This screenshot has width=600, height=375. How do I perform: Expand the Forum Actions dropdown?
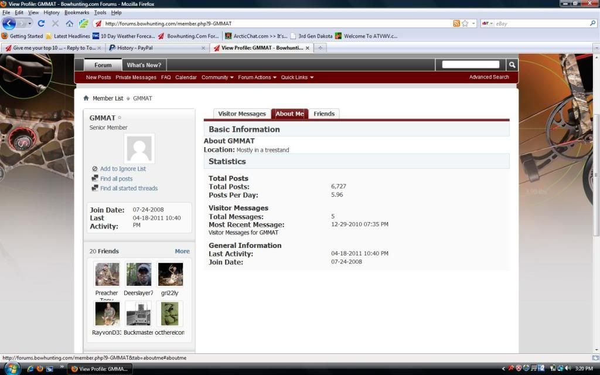click(x=257, y=77)
